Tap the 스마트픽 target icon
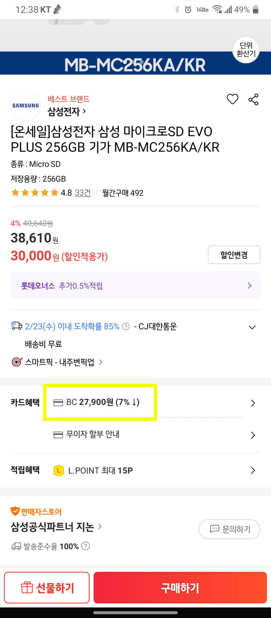 17,362
